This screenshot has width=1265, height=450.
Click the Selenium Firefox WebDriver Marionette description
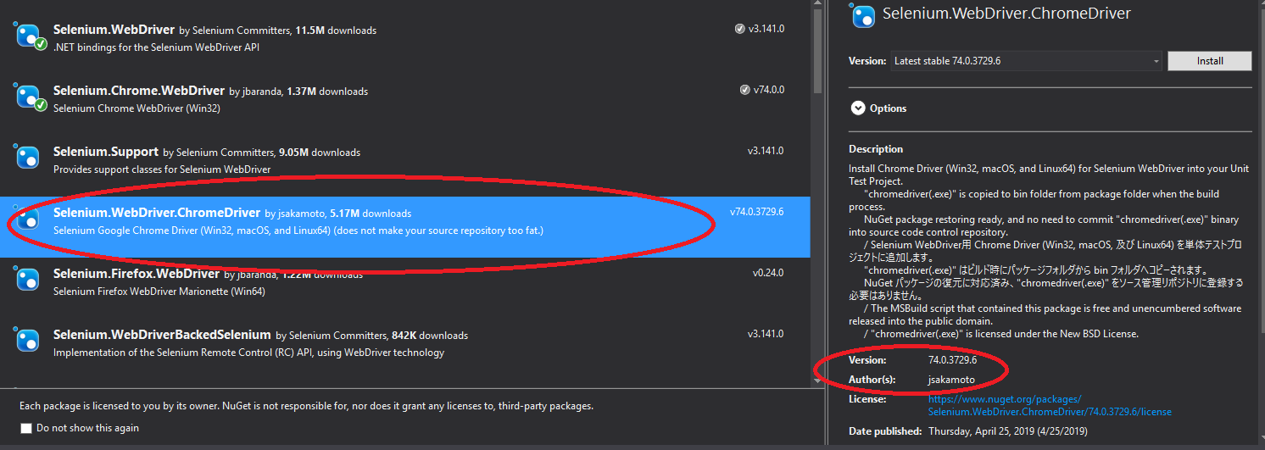pyautogui.click(x=159, y=292)
